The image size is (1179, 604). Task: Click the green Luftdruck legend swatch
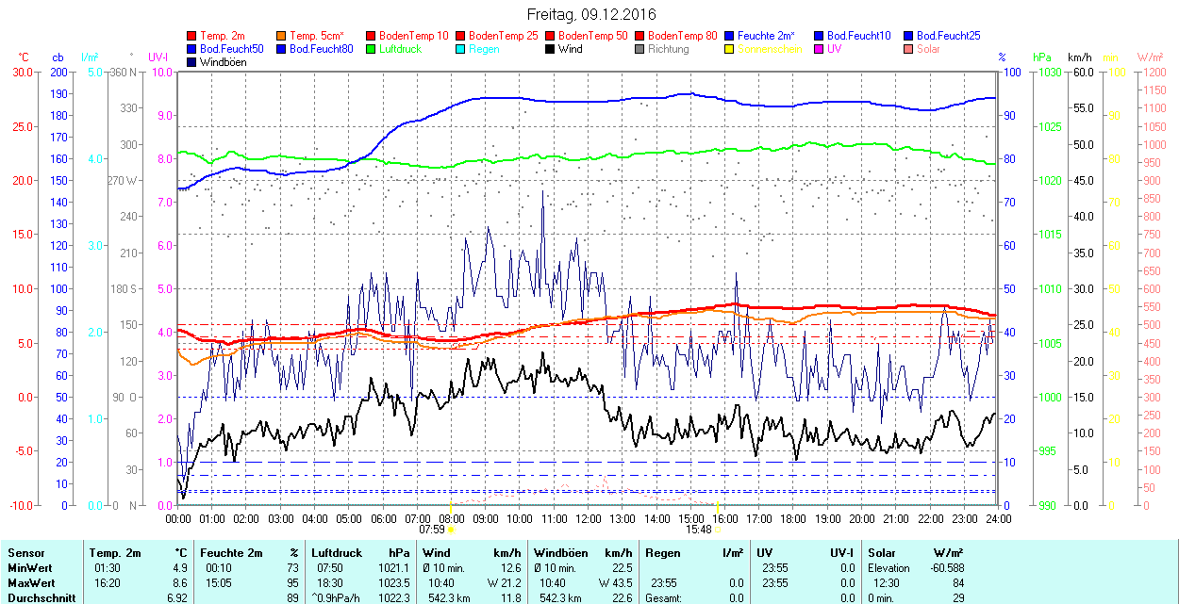(x=372, y=49)
